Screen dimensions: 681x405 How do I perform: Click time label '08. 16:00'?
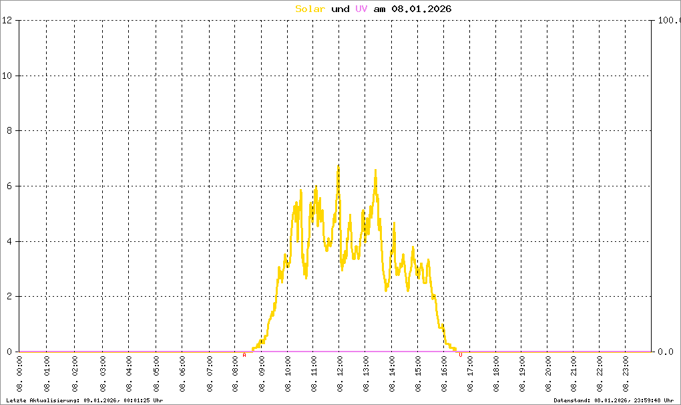[444, 374]
